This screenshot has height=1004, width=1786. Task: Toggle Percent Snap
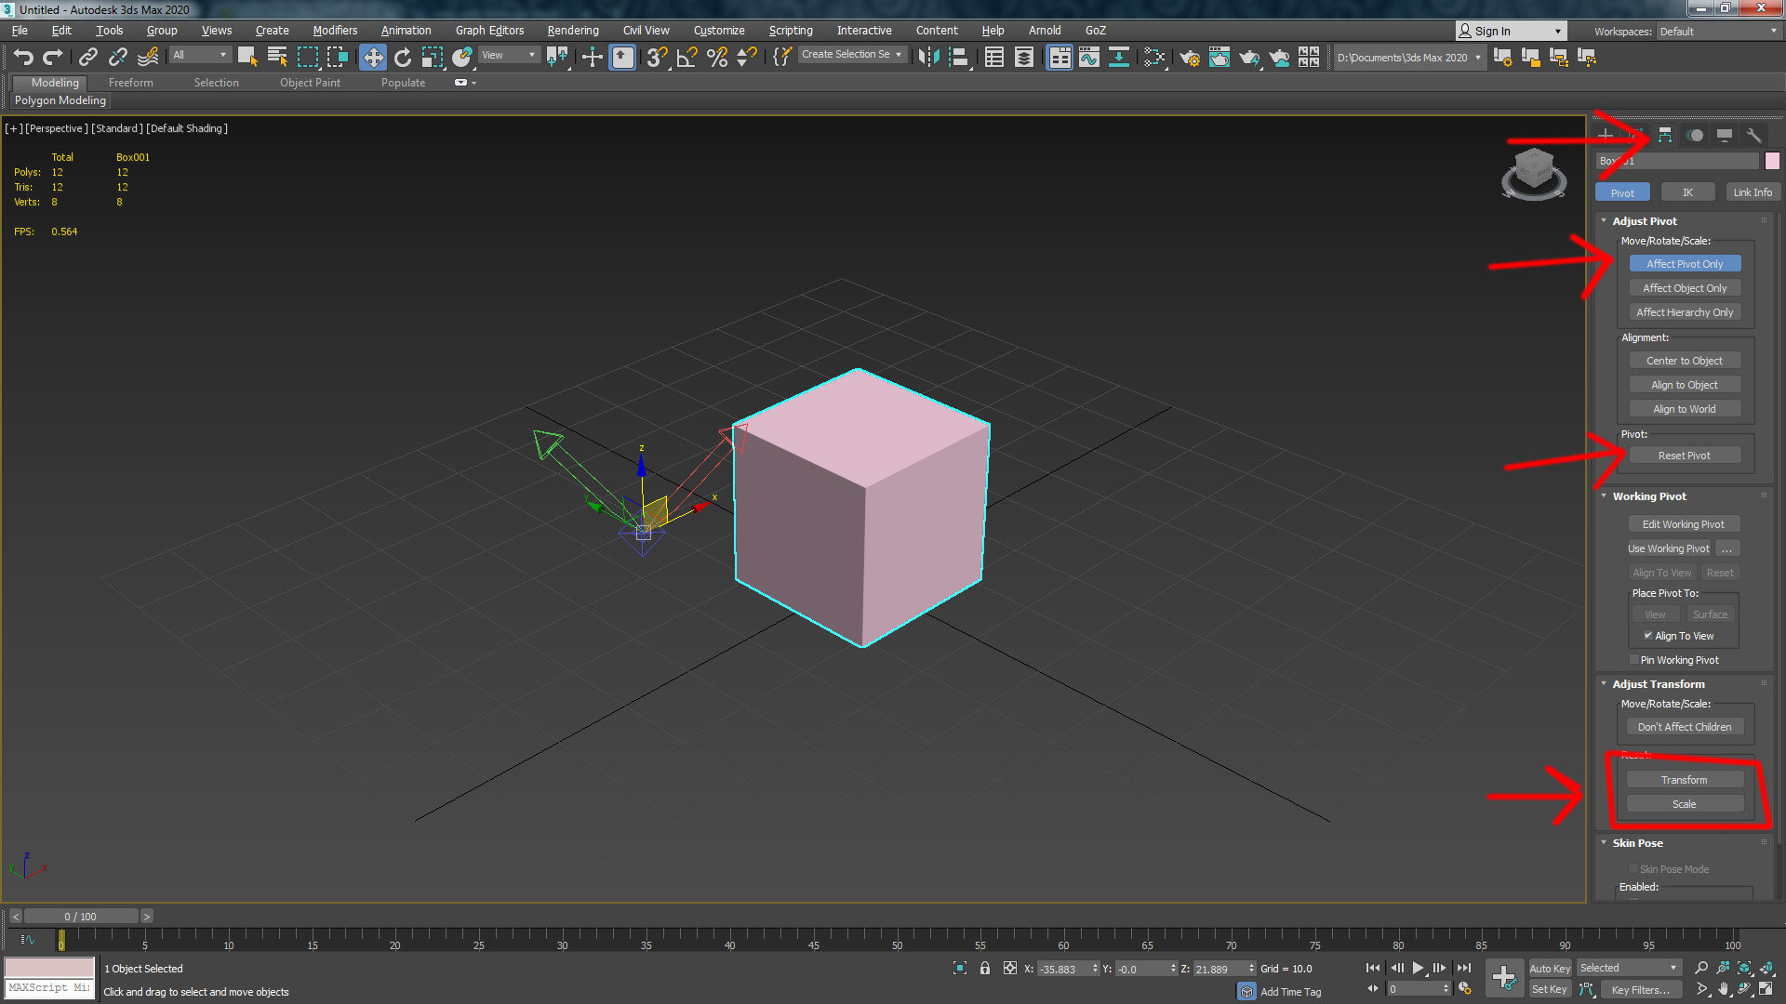(x=717, y=57)
